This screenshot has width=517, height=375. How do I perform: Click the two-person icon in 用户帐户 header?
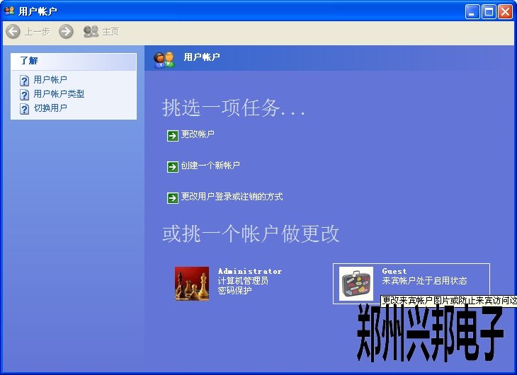[164, 59]
